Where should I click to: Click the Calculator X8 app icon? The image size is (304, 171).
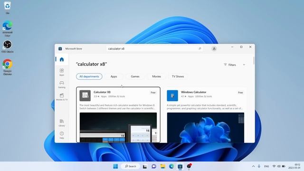[85, 95]
